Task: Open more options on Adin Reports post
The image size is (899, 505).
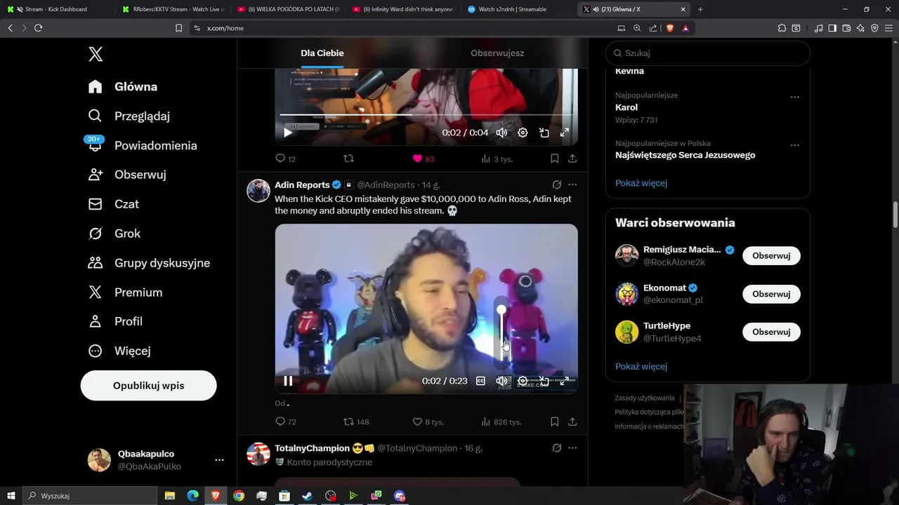Action: (572, 185)
